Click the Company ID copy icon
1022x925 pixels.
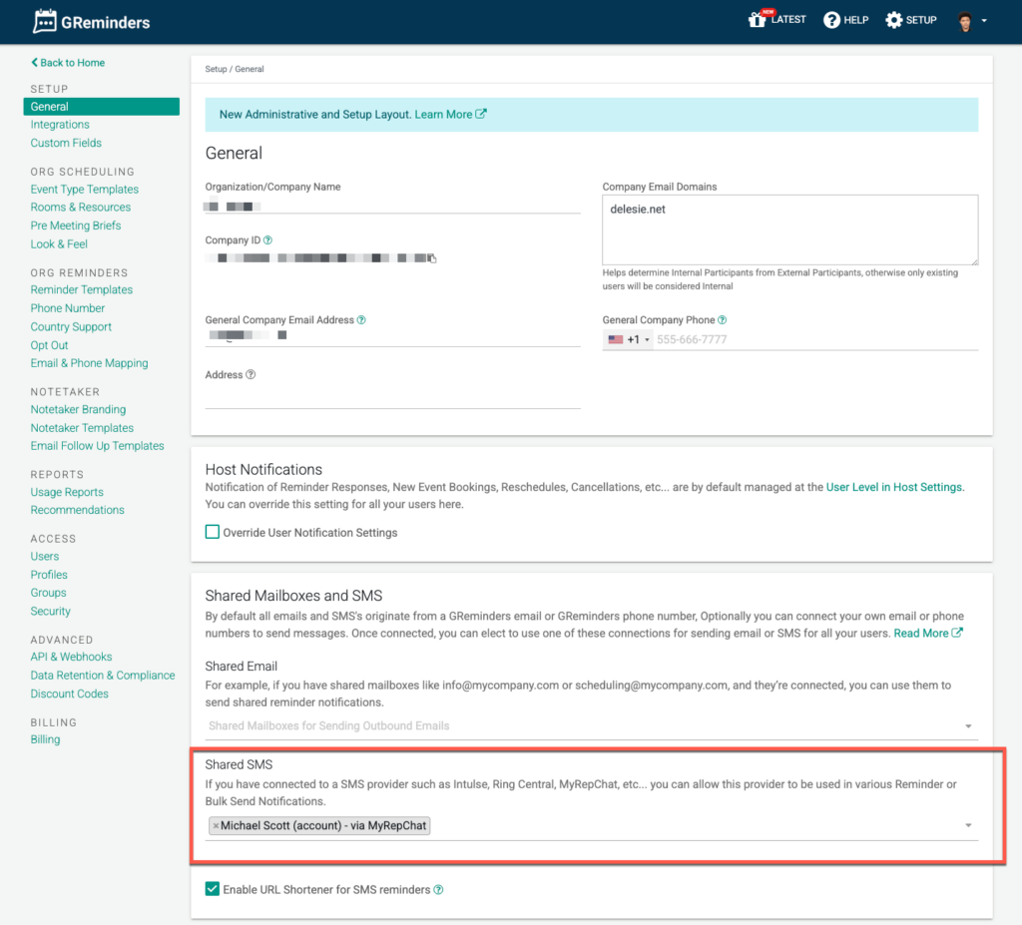432,258
